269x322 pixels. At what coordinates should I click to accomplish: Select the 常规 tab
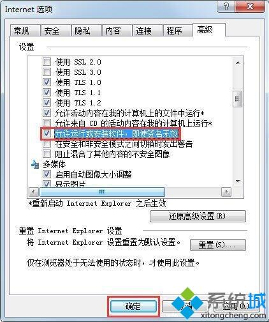point(25,31)
